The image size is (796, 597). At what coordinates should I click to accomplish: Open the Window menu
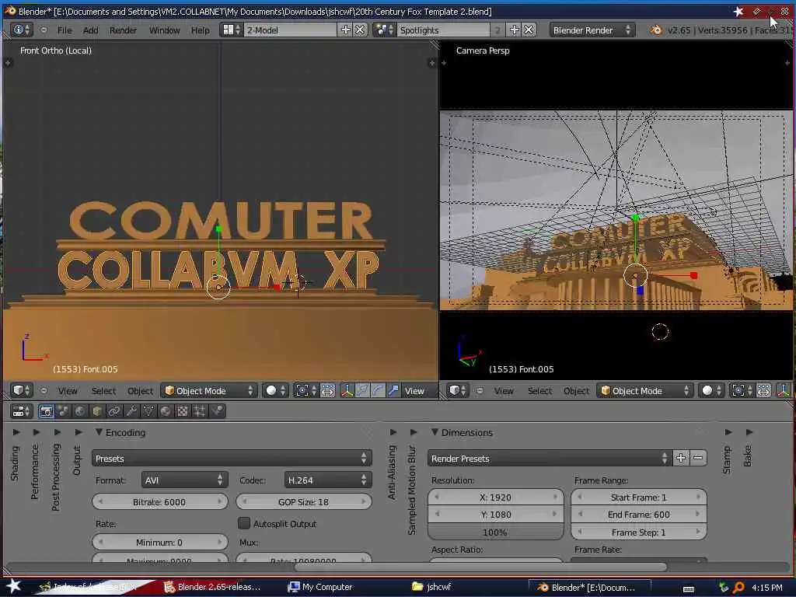pos(165,30)
